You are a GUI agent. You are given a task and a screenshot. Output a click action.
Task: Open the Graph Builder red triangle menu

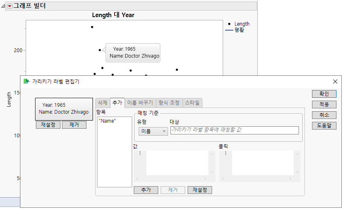pos(10,6)
